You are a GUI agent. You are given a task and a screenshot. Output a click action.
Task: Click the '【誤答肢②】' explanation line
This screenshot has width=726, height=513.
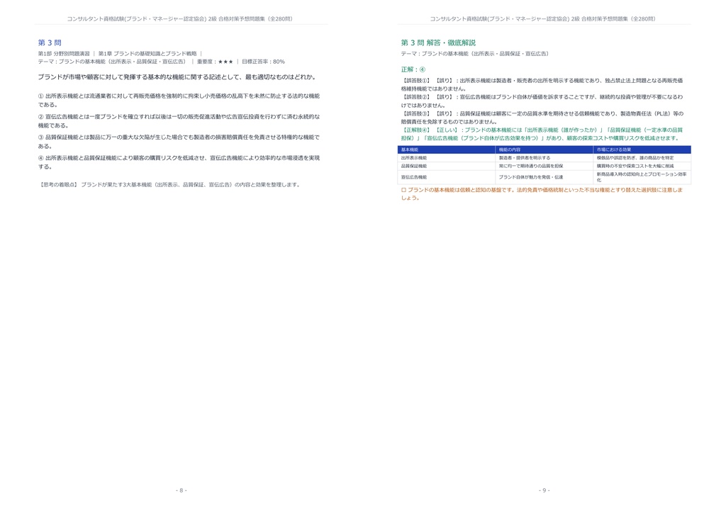point(542,101)
